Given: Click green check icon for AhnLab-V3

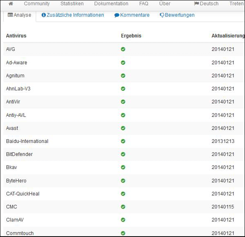Looking at the screenshot, I should pos(123,89).
